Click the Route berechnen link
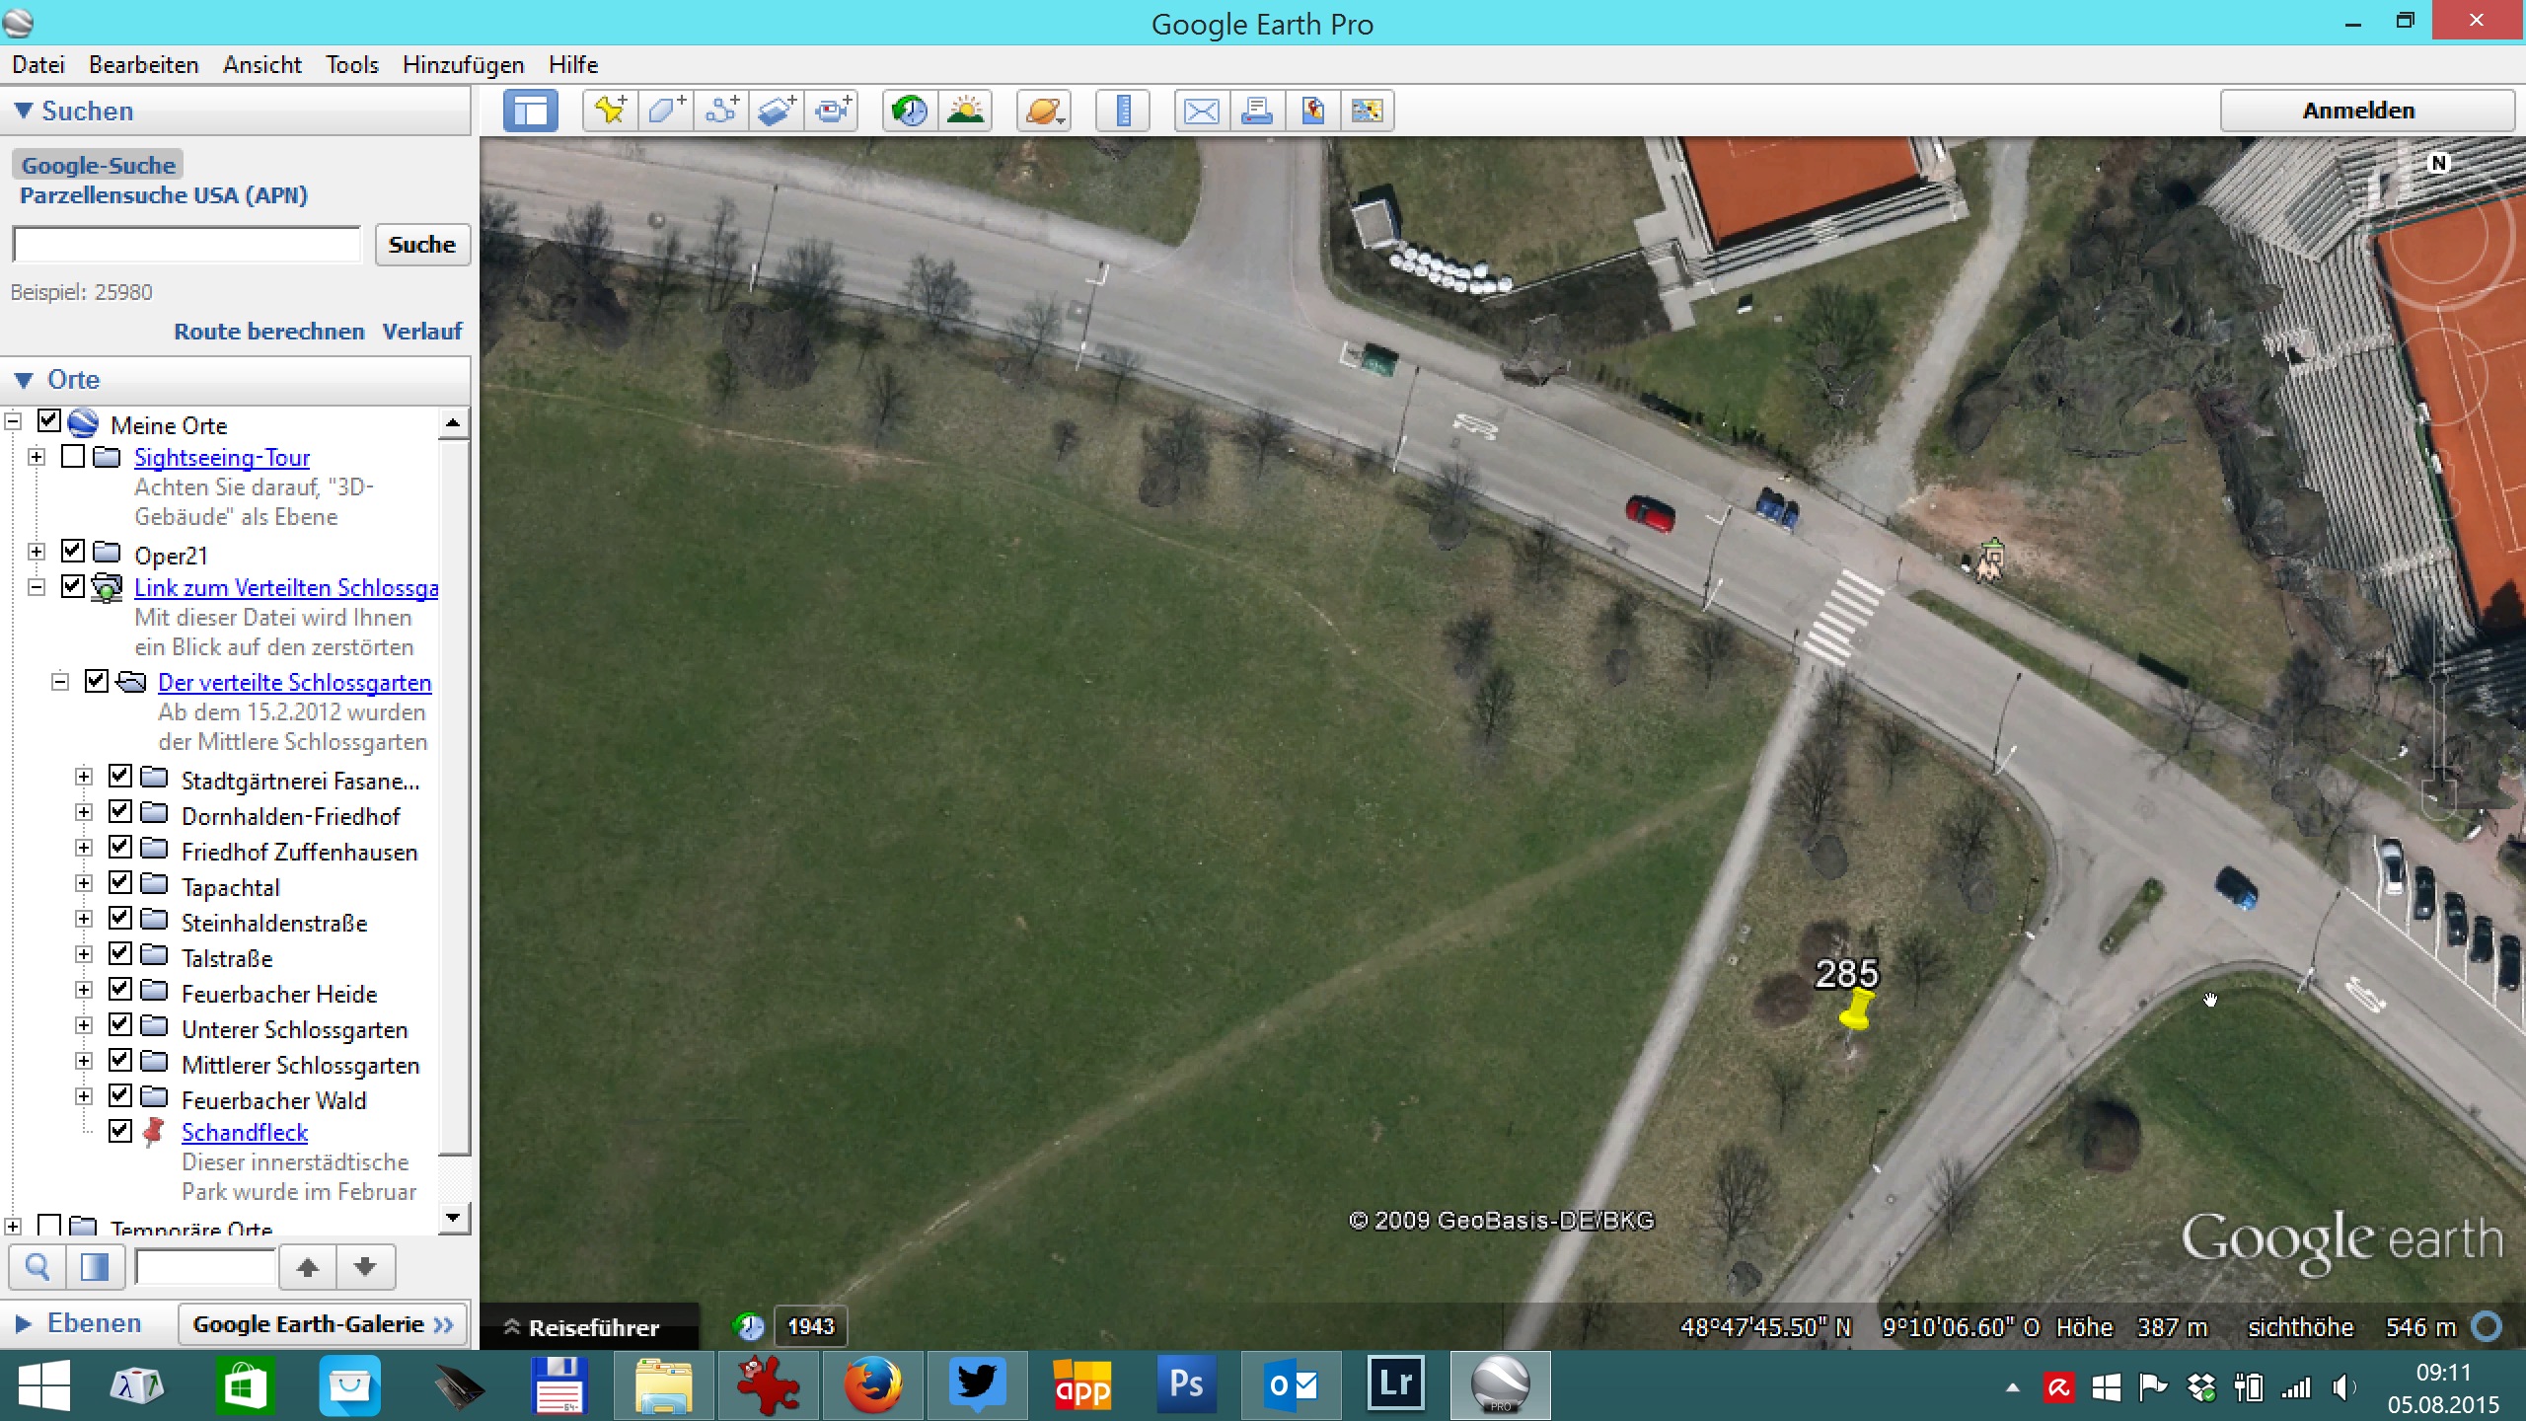Screen dimensions: 2526x1421 tap(268, 332)
